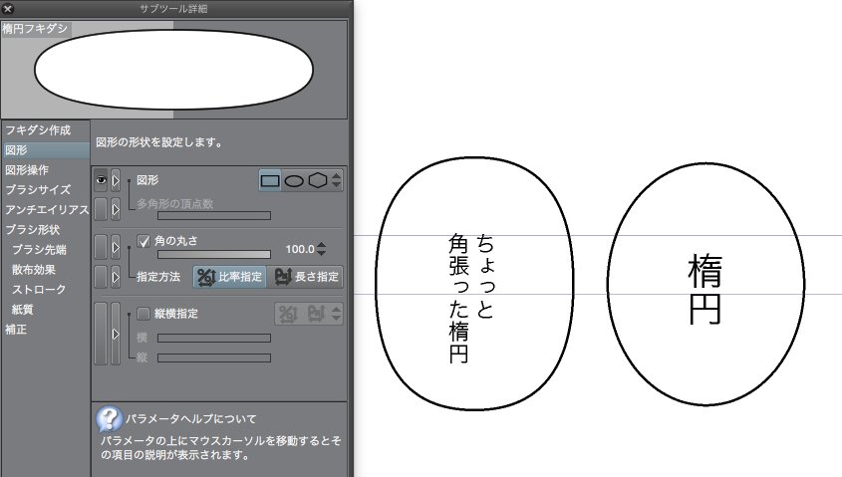Open the ブラシ形状 category

pos(32,230)
